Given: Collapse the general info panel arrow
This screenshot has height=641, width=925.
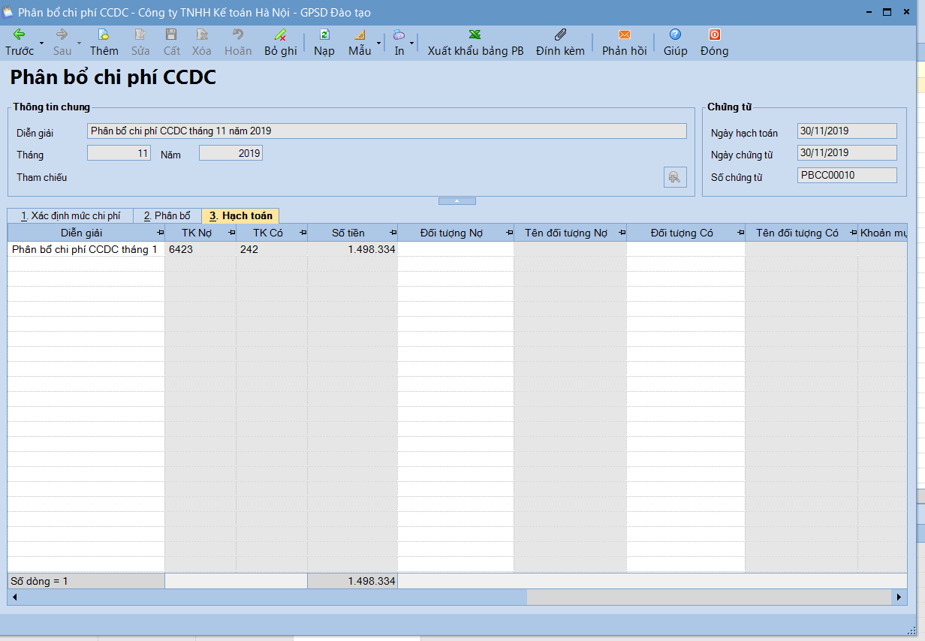Looking at the screenshot, I should (457, 201).
